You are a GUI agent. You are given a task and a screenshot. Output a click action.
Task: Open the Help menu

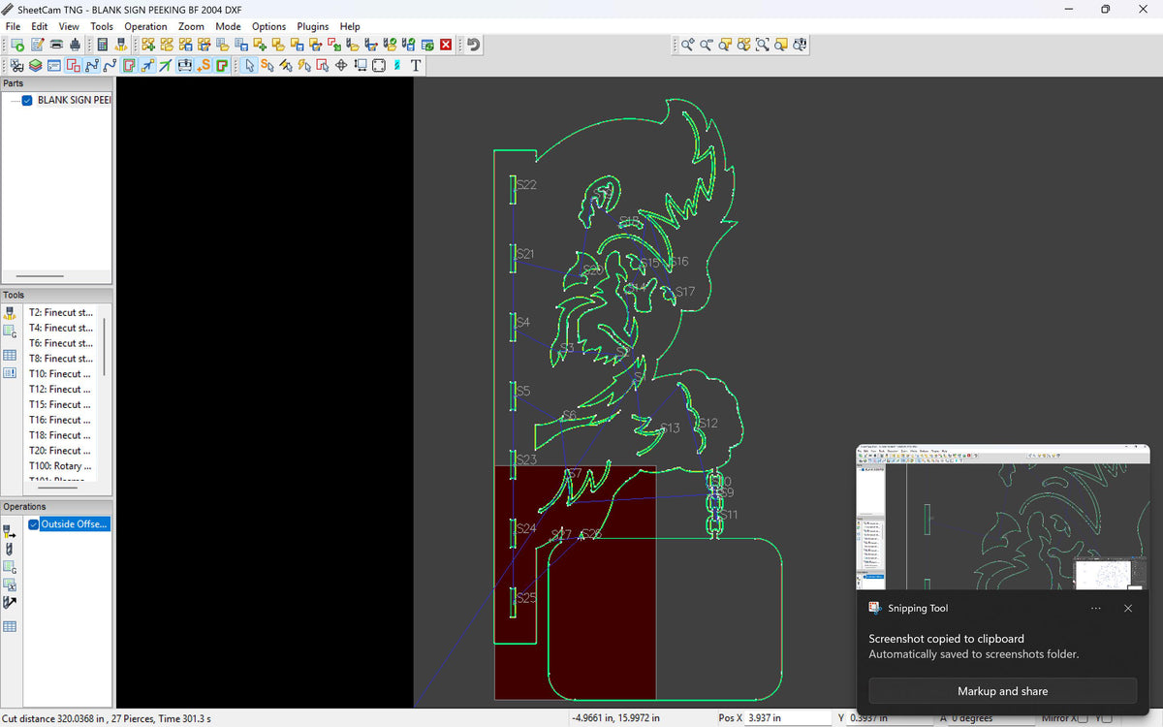pyautogui.click(x=350, y=26)
